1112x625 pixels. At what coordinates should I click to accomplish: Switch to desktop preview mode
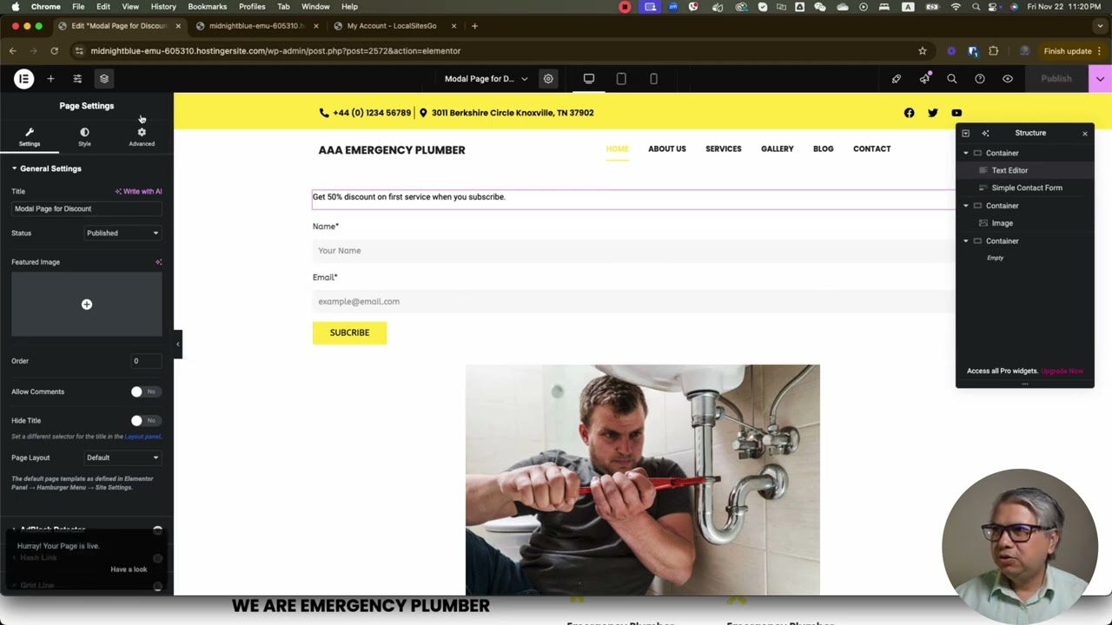point(589,79)
